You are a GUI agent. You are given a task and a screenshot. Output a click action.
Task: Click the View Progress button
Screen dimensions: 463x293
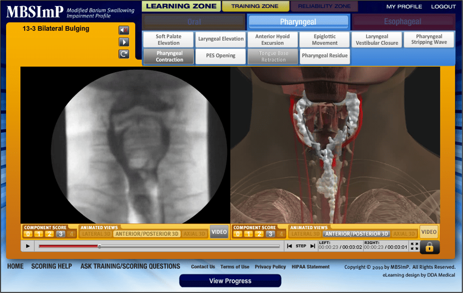[x=230, y=281]
